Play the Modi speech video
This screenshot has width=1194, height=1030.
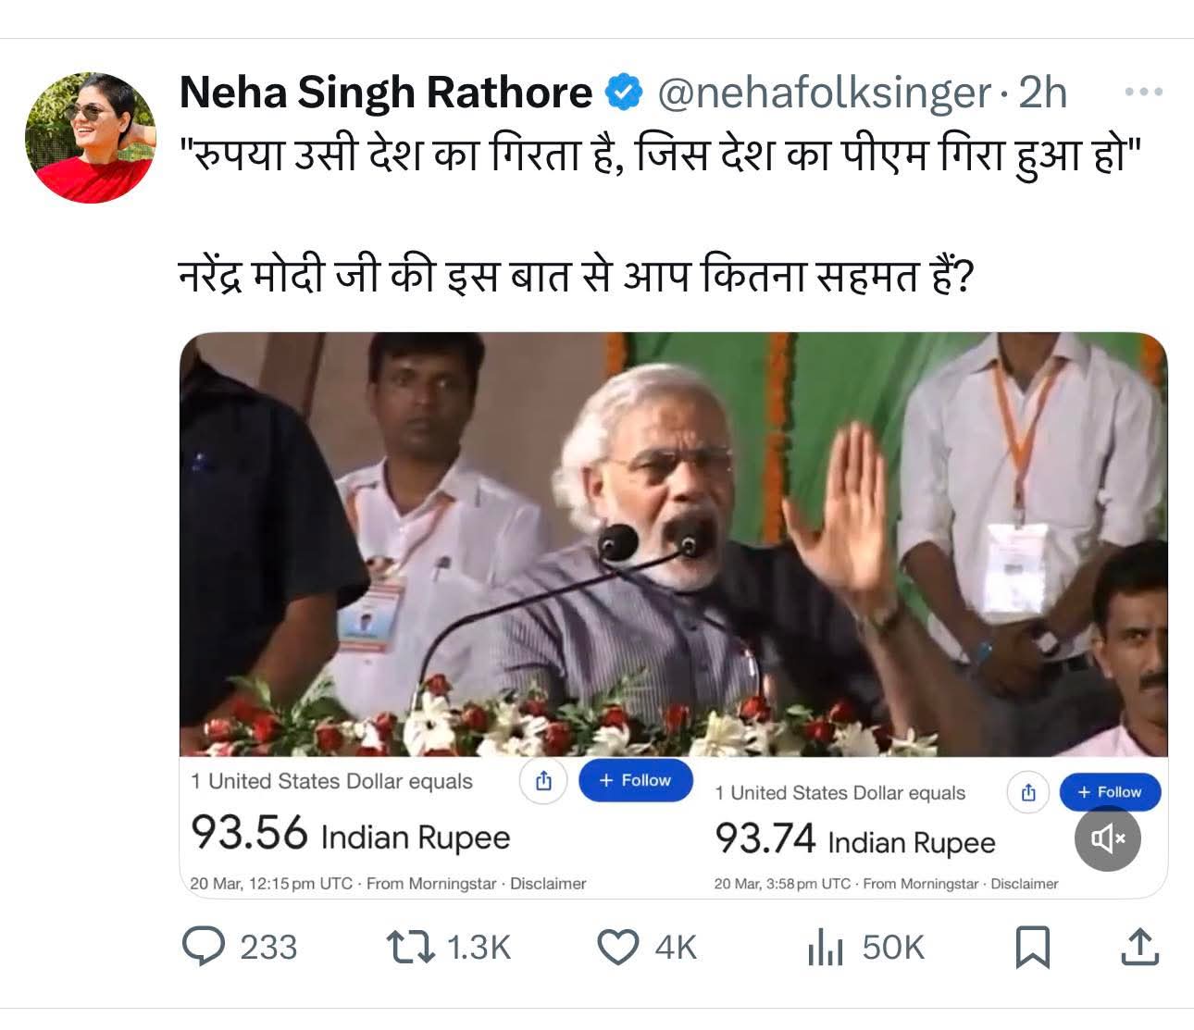tap(673, 544)
